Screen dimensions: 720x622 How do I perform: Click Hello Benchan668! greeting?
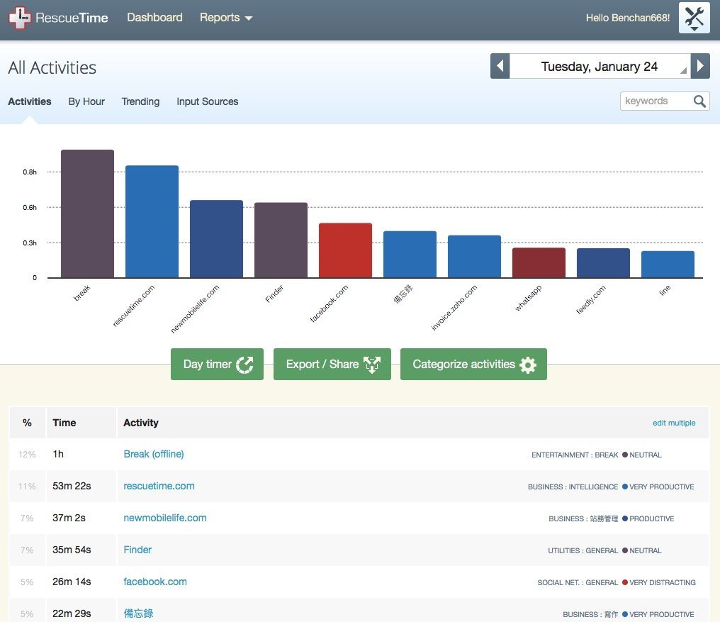click(628, 18)
